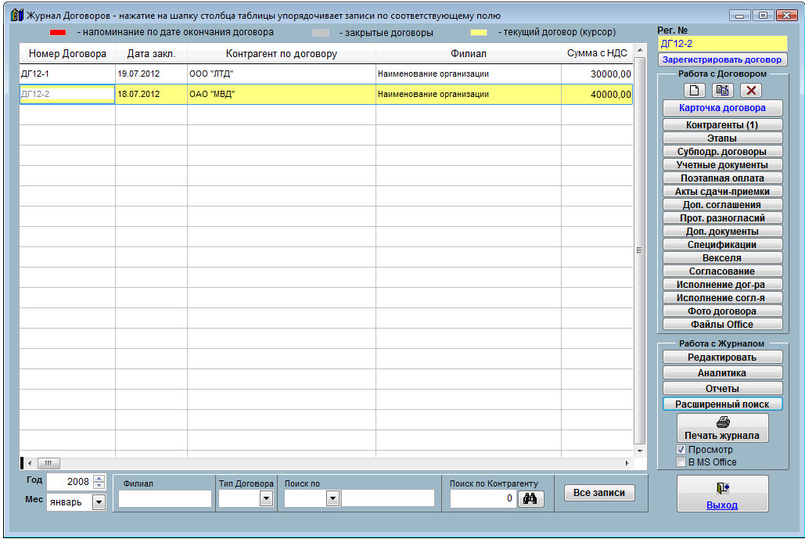The width and height of the screenshot is (805, 539).
Task: Open Акты сдачи-приемки
Action: click(x=722, y=192)
